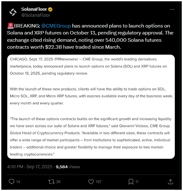Click the 11 bookmarks count

(x=137, y=182)
